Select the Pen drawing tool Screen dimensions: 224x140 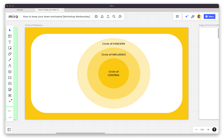(x=10, y=66)
